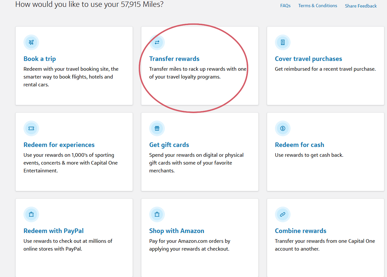Click text 'Spend your rewards on digital or physical'
The width and height of the screenshot is (387, 277).
[196, 155]
